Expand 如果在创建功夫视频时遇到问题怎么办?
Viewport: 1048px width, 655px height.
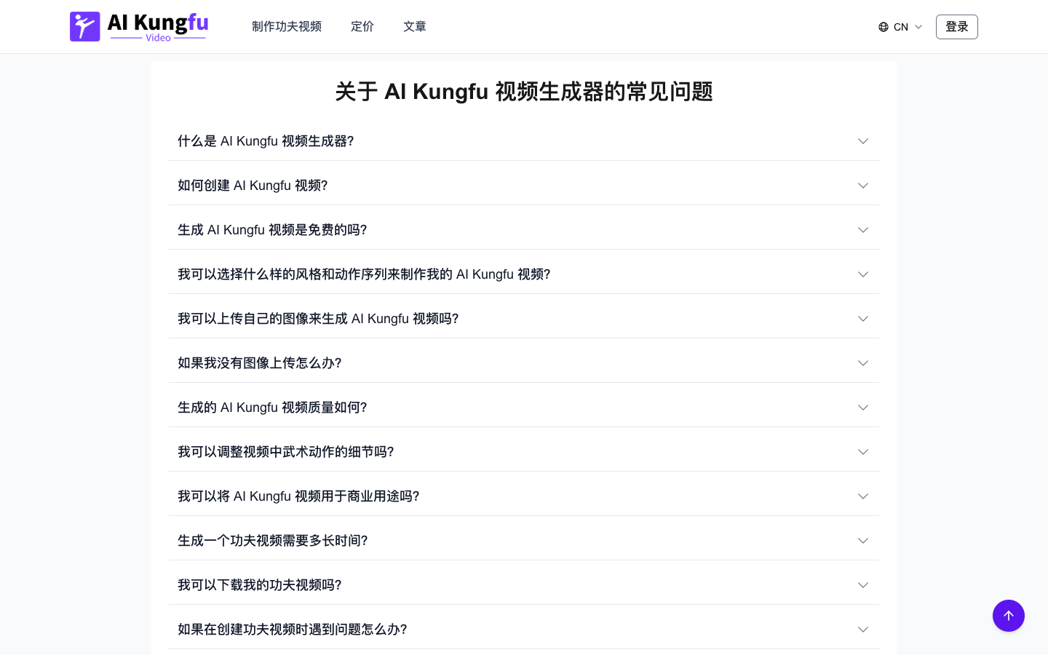coord(524,630)
